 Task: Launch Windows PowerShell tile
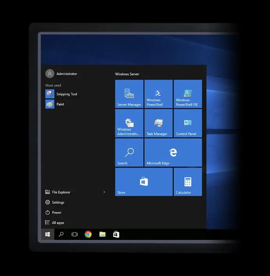click(x=158, y=94)
